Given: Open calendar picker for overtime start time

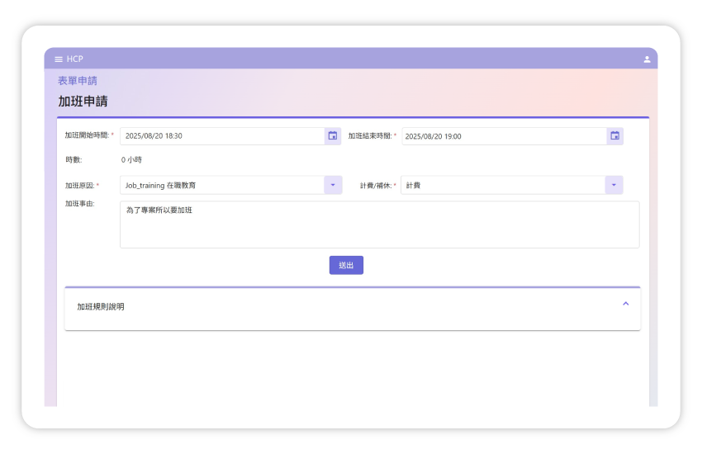Looking at the screenshot, I should point(333,136).
